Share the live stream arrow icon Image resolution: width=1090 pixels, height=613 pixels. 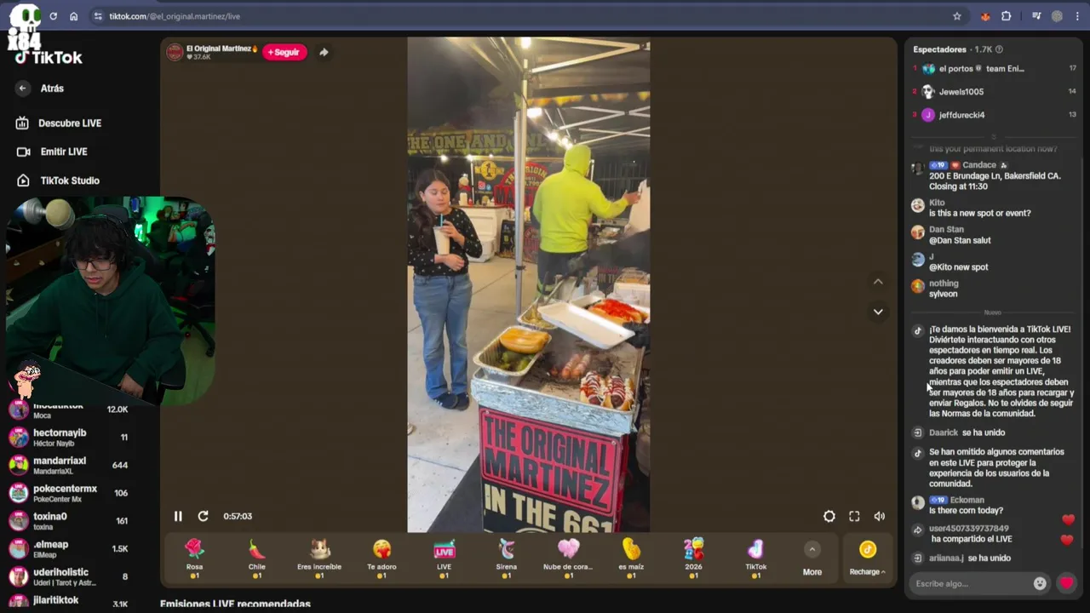pyautogui.click(x=324, y=52)
